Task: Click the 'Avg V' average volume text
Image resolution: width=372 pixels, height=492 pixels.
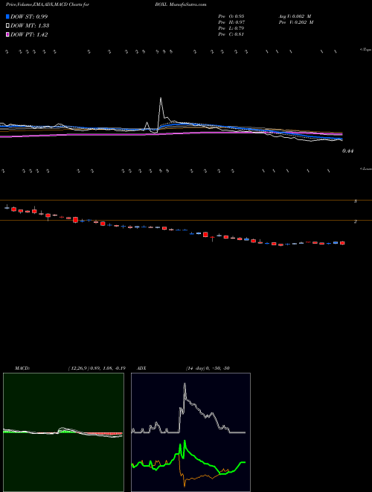Action: click(x=295, y=16)
